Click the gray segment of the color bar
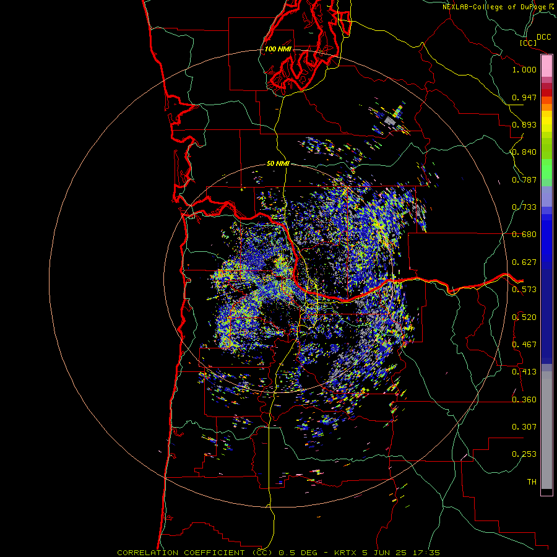Viewport: 557px width, 557px height. tap(546, 430)
